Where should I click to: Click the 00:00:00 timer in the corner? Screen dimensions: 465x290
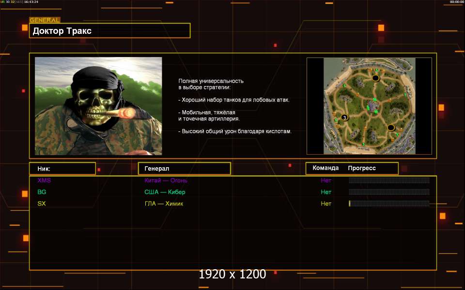pyautogui.click(x=456, y=2)
